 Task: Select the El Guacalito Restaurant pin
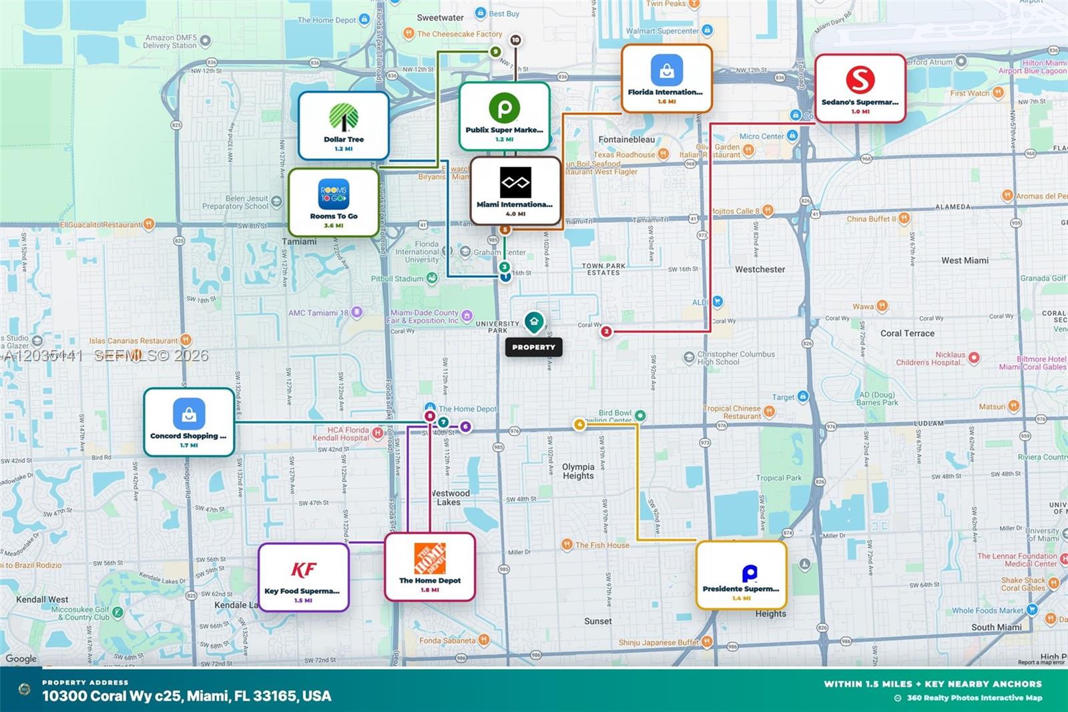[149, 224]
